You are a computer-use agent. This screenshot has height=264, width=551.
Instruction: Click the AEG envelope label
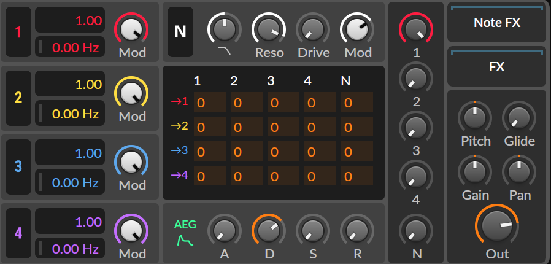tap(185, 225)
